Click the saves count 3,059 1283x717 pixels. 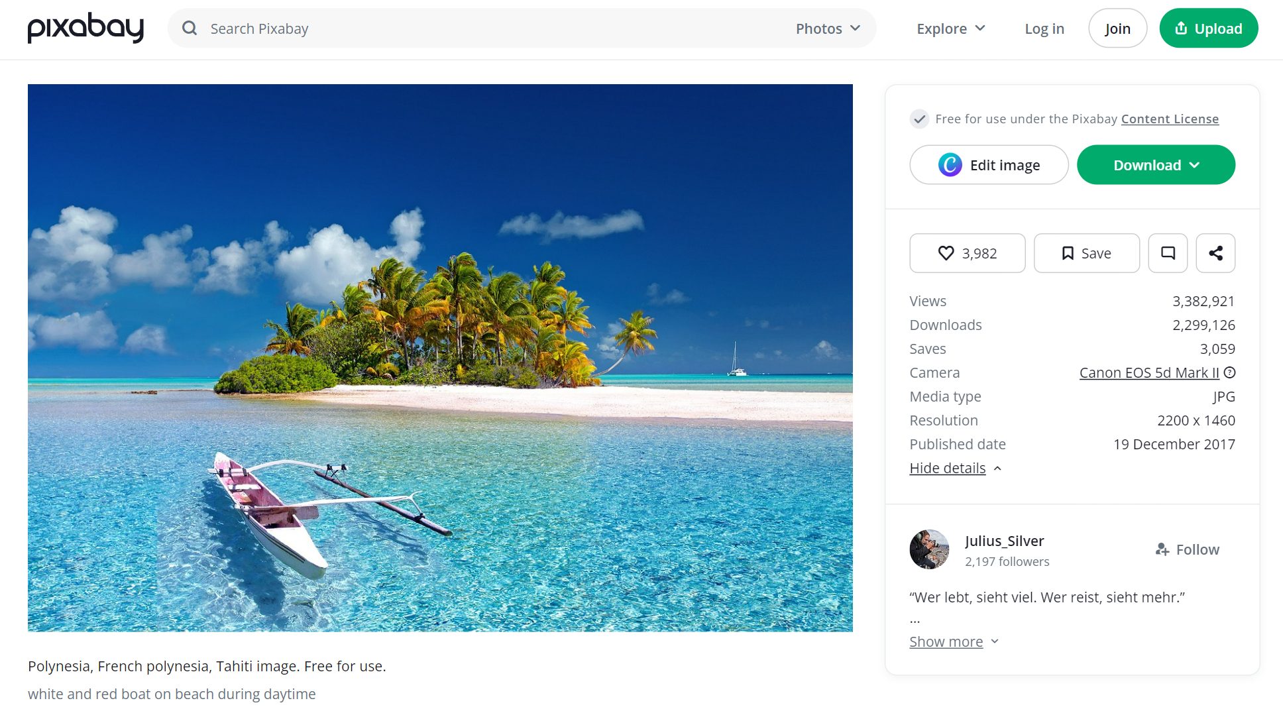1217,349
